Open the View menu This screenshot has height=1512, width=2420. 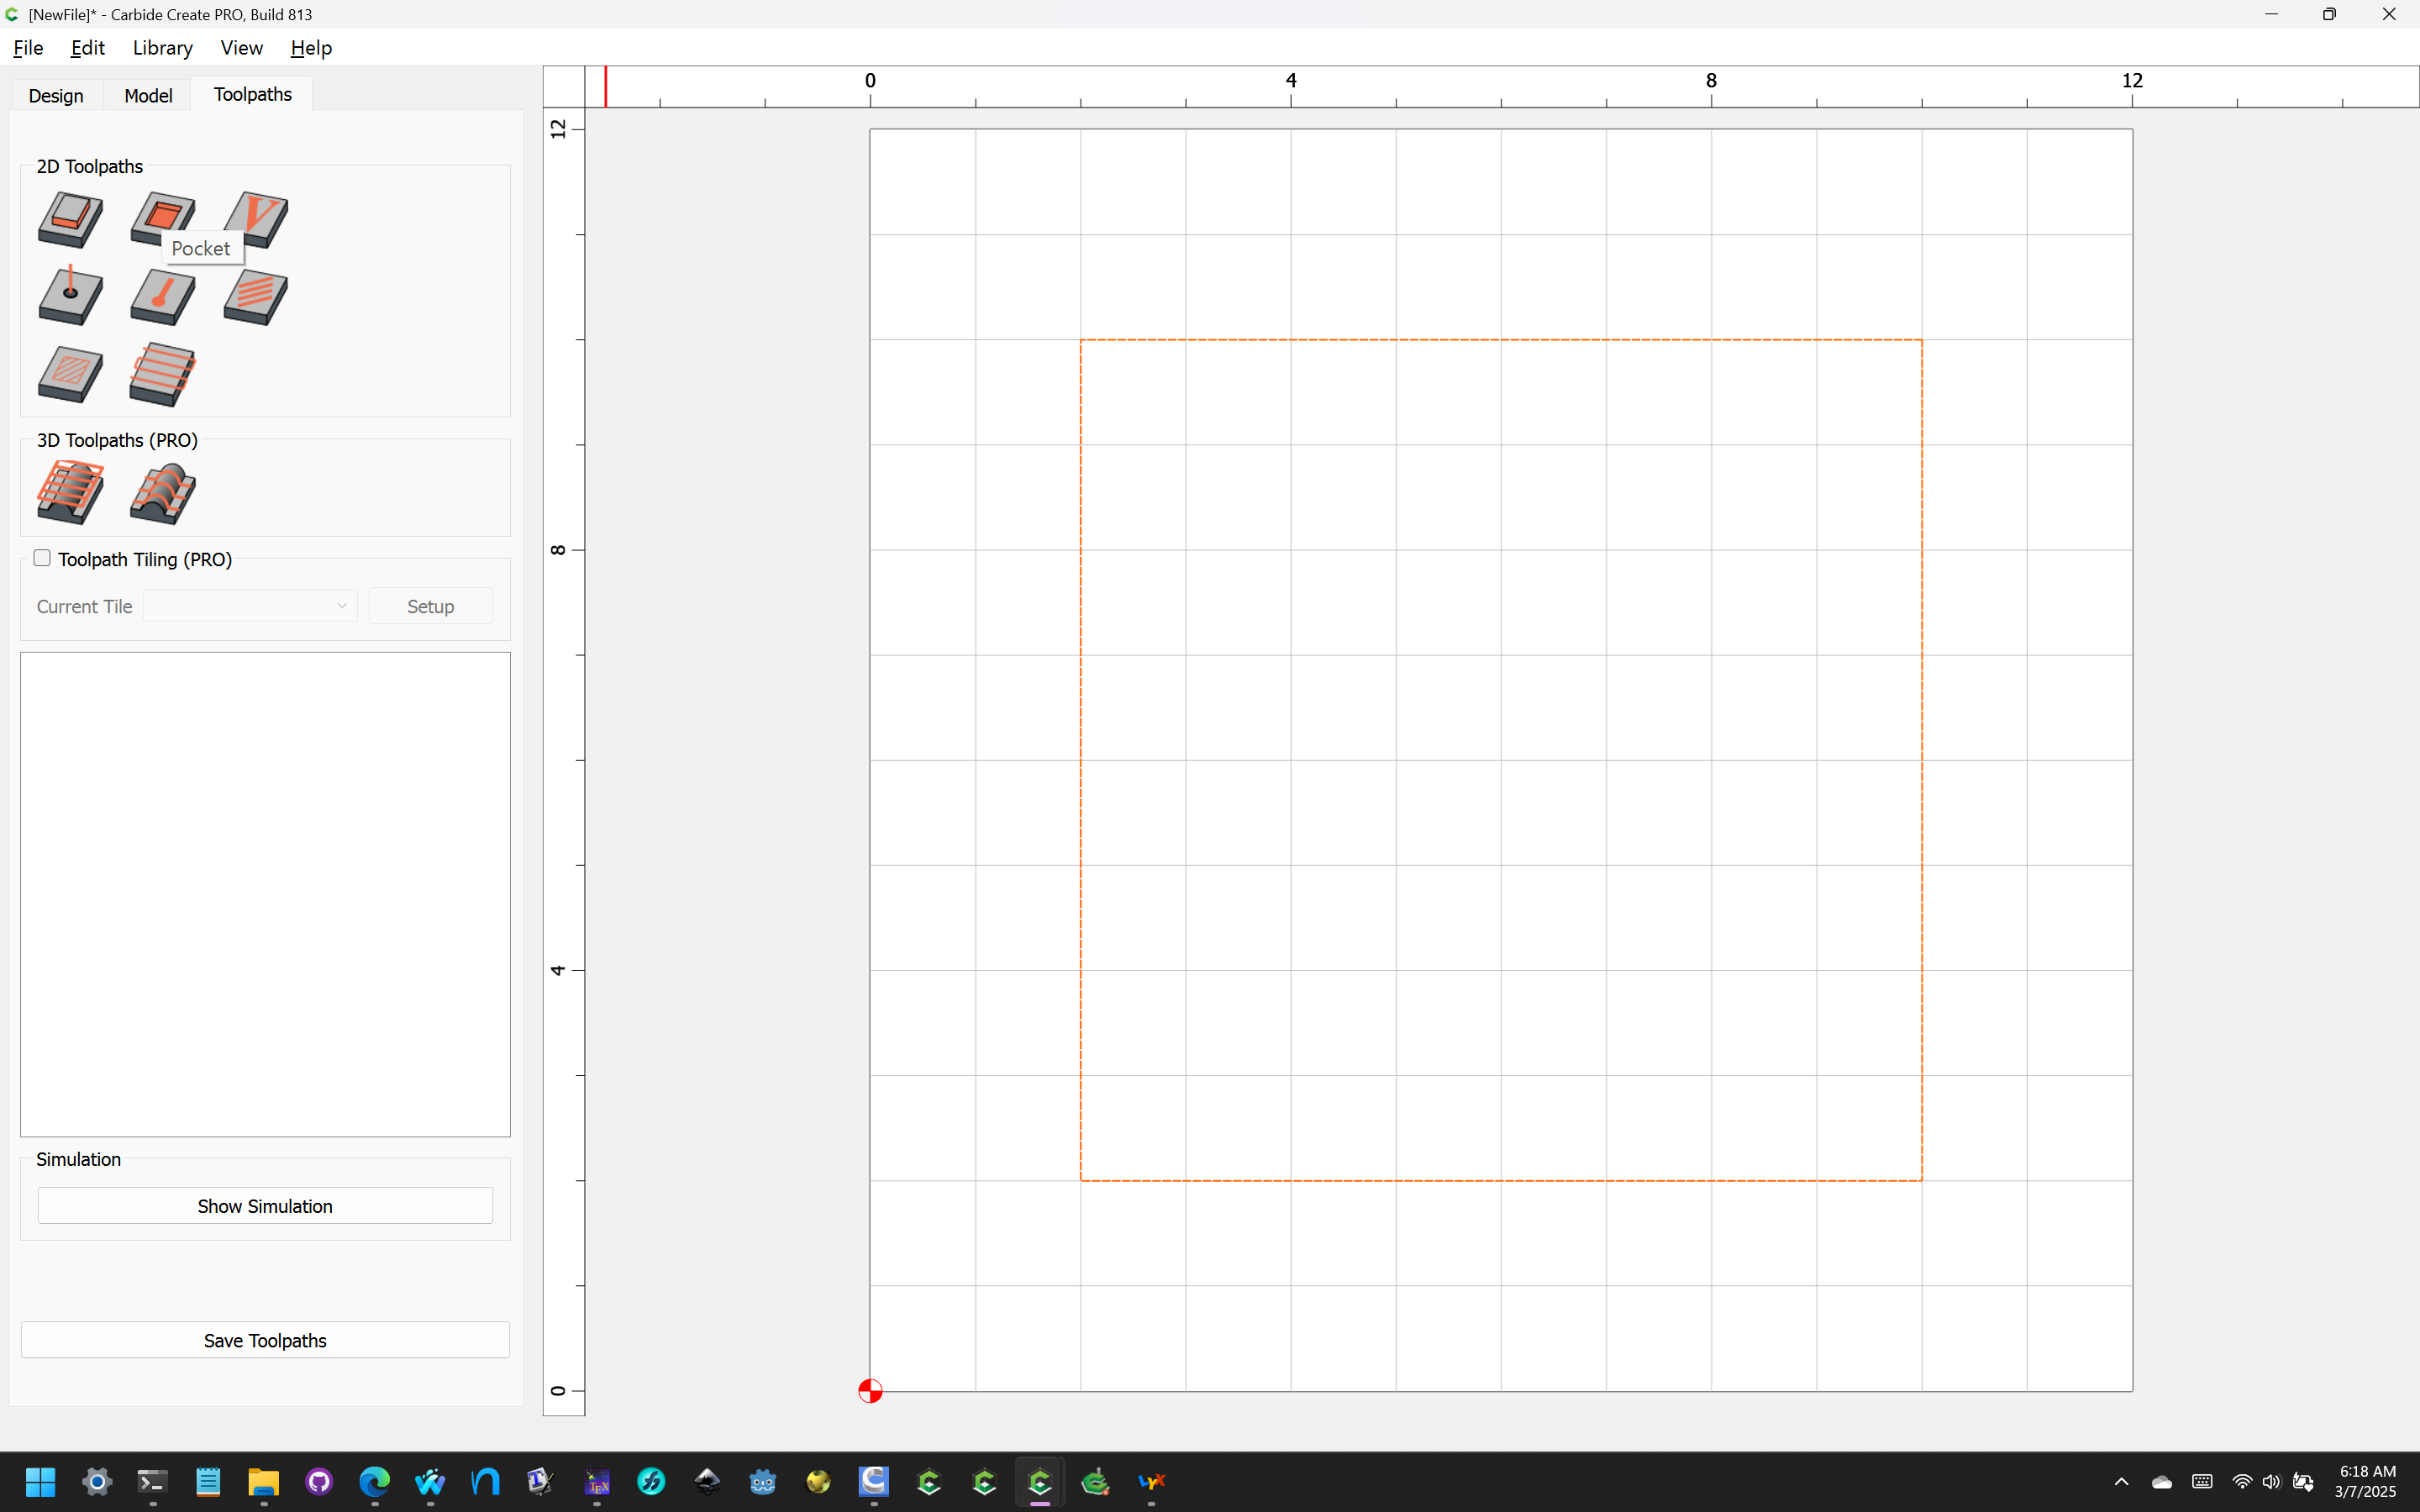(x=241, y=48)
